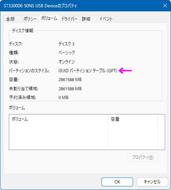Screen dimensions: 171x190
Task: Click the 容量 column header in the list
Action: [133, 119]
